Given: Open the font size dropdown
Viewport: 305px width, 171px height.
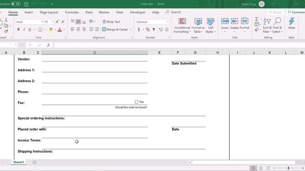Looking at the screenshot, I should point(52,22).
